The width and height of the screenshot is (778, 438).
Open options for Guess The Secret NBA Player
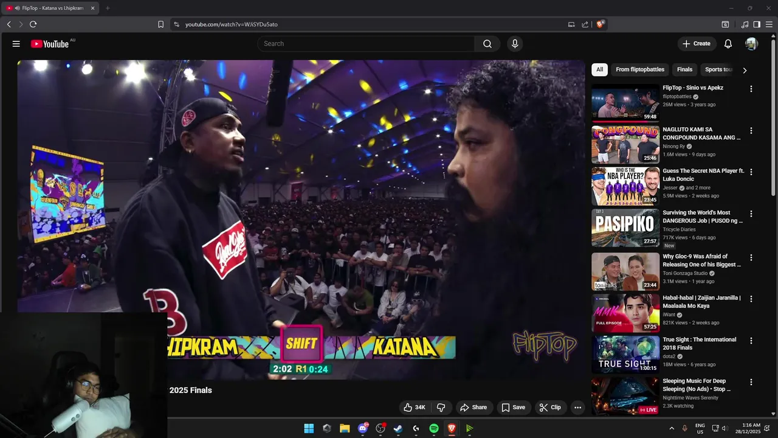click(x=751, y=172)
